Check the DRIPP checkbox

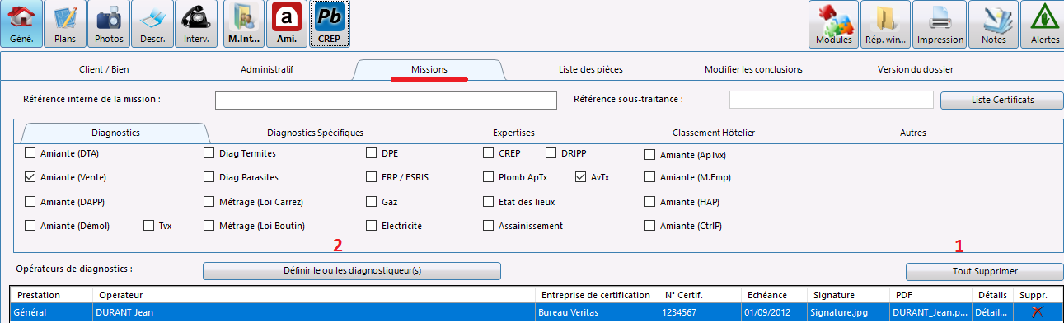(552, 153)
